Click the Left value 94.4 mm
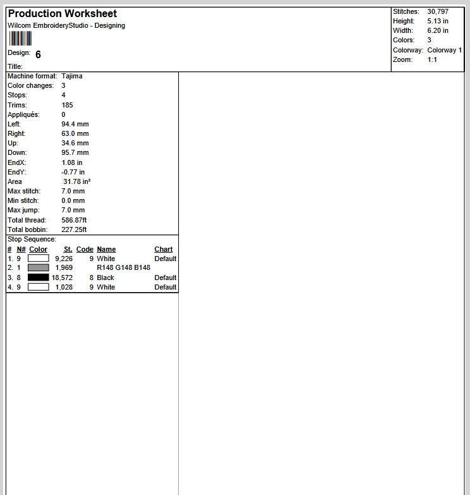This screenshot has width=470, height=495. pos(75,124)
